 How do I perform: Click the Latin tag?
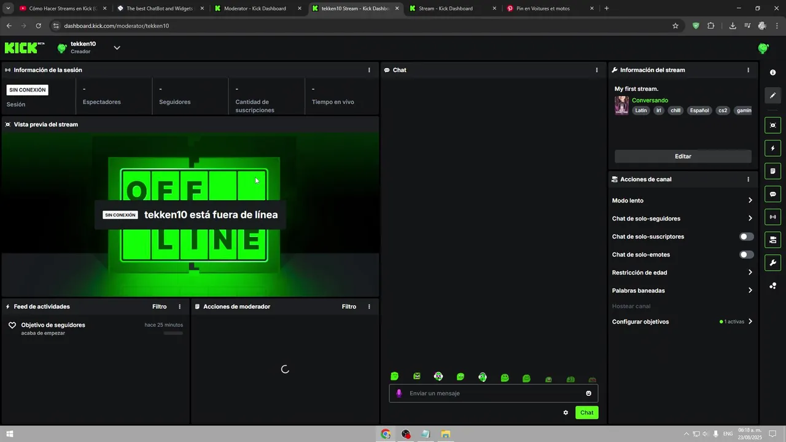point(641,110)
